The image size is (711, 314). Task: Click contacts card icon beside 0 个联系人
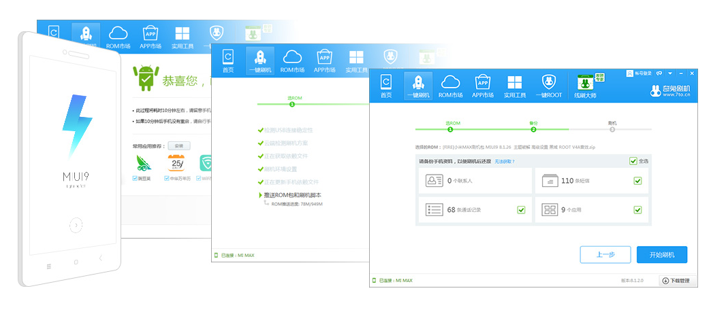434,181
